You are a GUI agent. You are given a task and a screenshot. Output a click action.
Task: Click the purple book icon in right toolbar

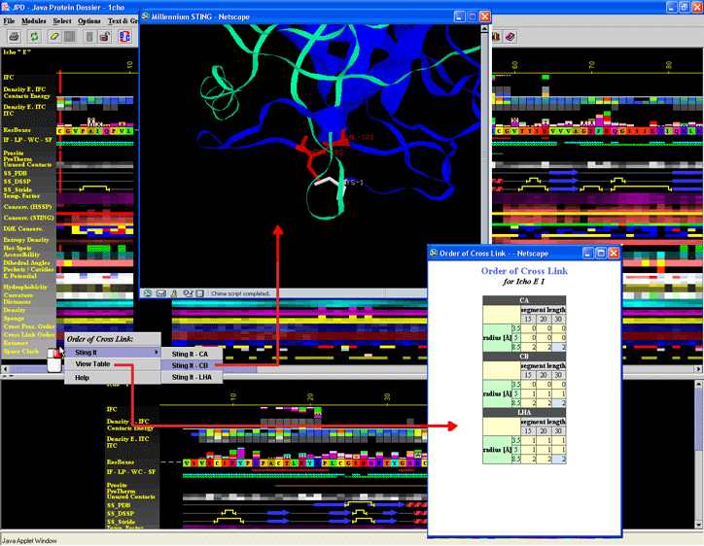coord(510,36)
